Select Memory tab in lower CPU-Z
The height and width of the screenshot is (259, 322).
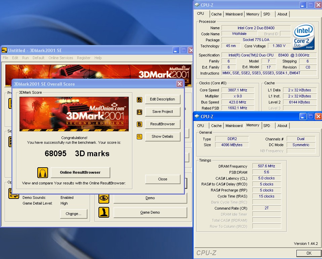253,125
